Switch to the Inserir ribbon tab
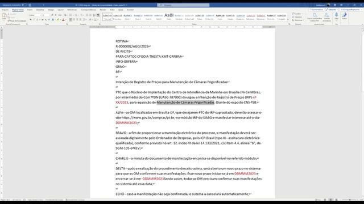This screenshot has height=204, width=364. [x=30, y=10]
